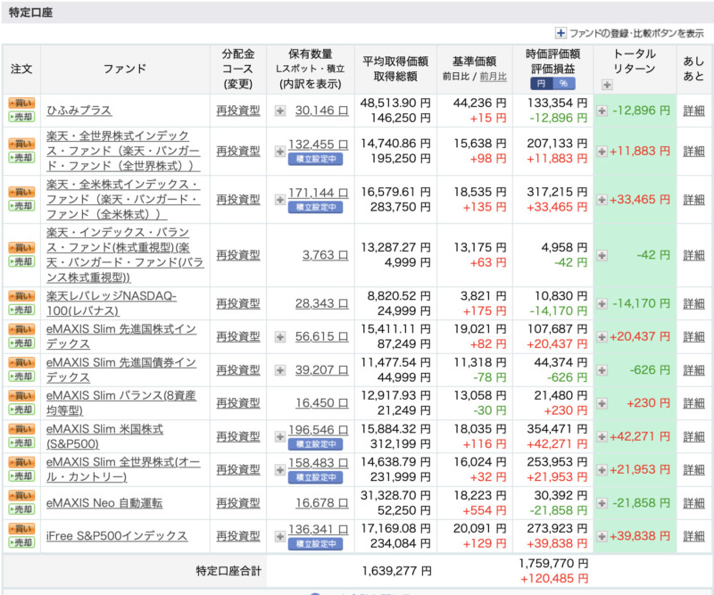Viewport: 714px width, 595px height.
Task: Open eMAXIS Slim 先進国株式インデックス link
Action: [121, 337]
